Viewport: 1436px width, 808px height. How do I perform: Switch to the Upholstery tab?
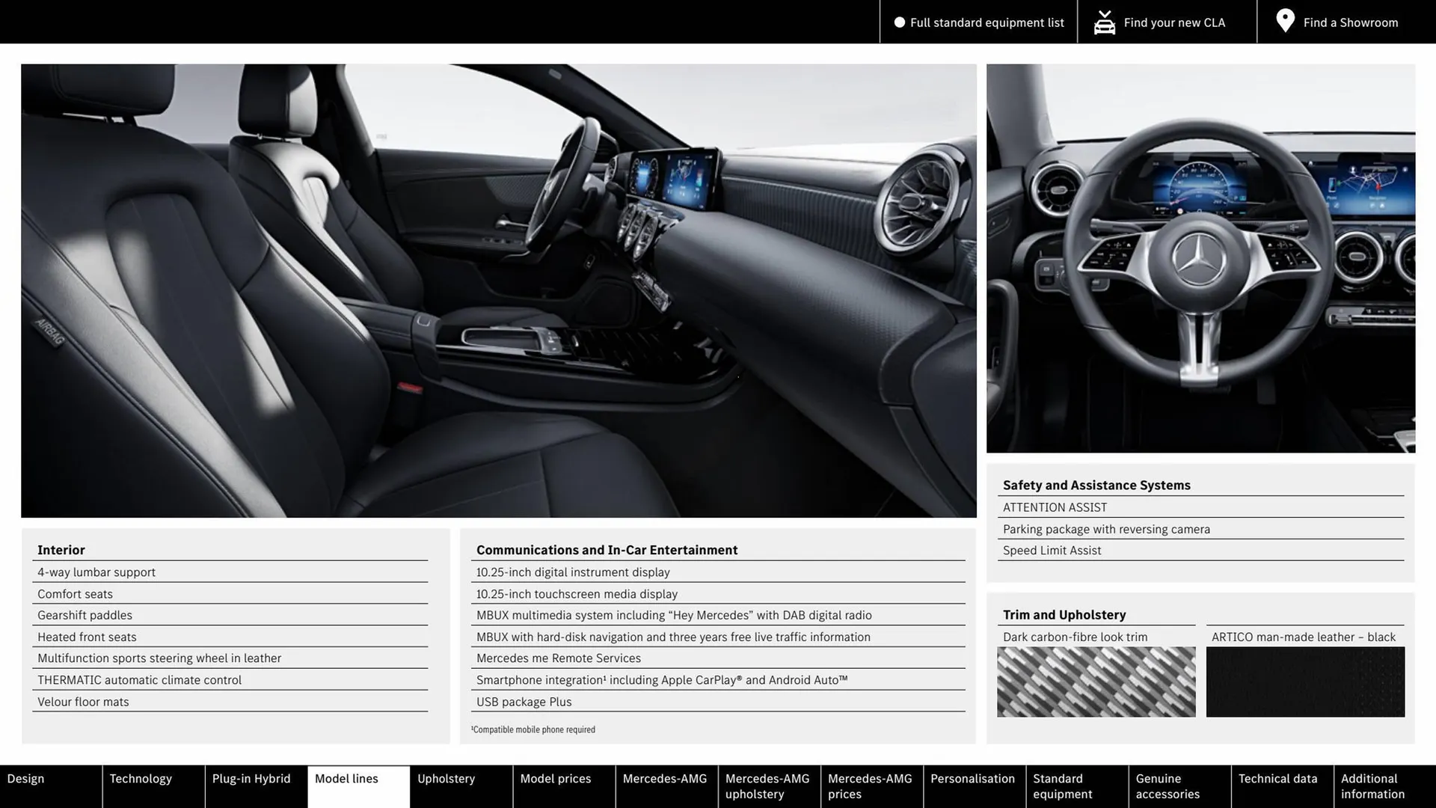446,778
